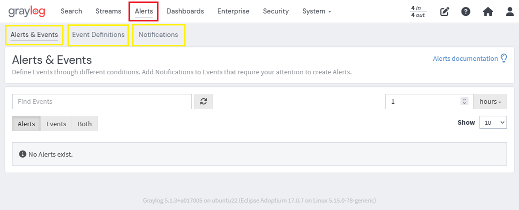Image resolution: width=519 pixels, height=210 pixels.
Task: Open the user profile icon
Action: 509,11
